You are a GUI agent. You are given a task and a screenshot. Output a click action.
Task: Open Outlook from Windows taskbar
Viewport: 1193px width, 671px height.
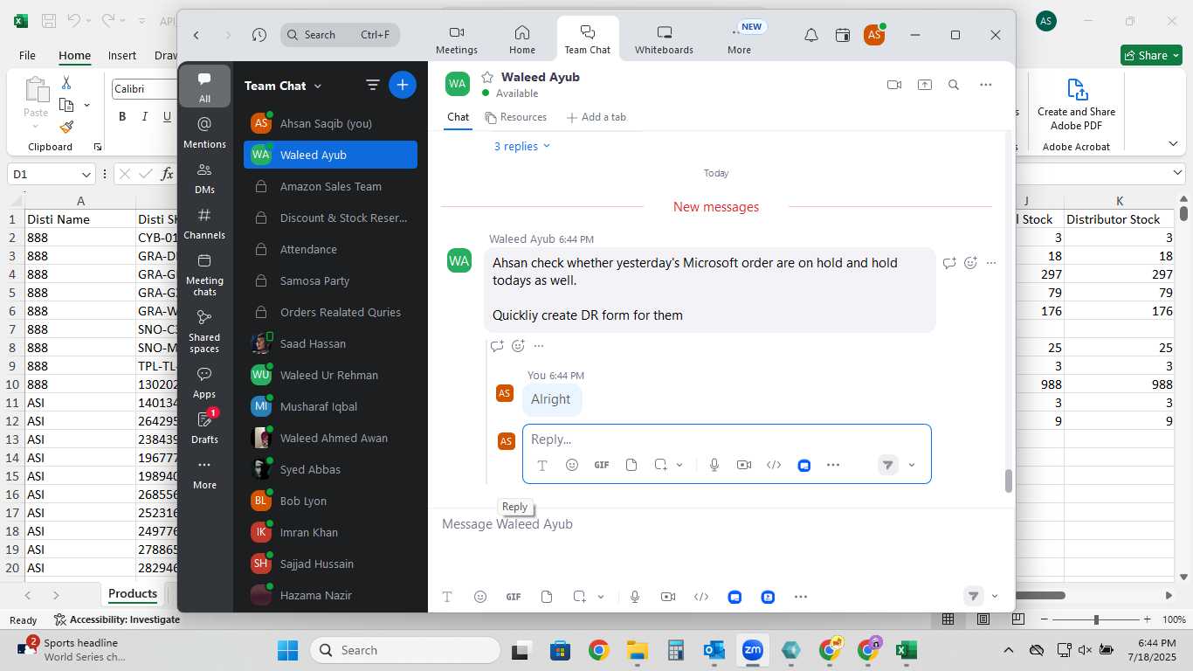(x=714, y=650)
